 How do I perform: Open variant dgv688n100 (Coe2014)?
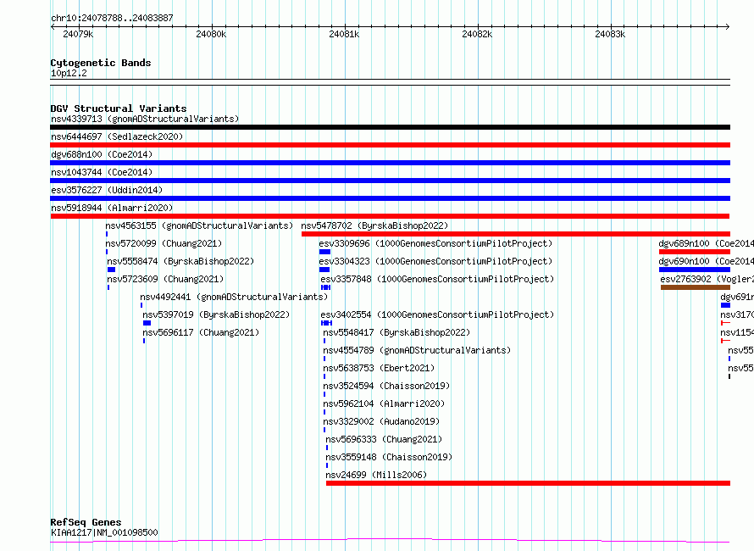(x=102, y=154)
